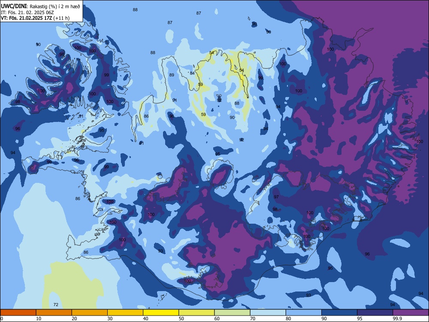Click the 'VT: Fös. 21.02.2025 17Z' valid time
This screenshot has height=322, width=429.
[26, 18]
